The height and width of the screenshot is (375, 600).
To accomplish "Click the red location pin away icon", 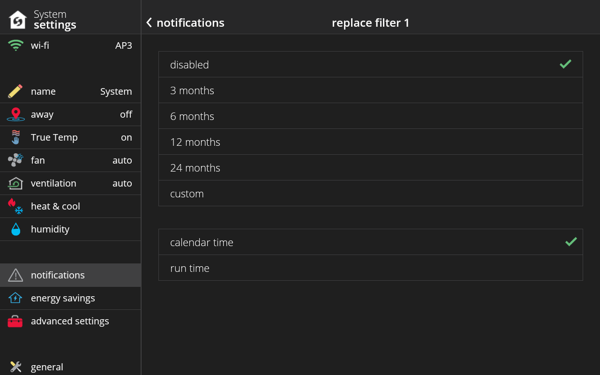I will tap(15, 114).
